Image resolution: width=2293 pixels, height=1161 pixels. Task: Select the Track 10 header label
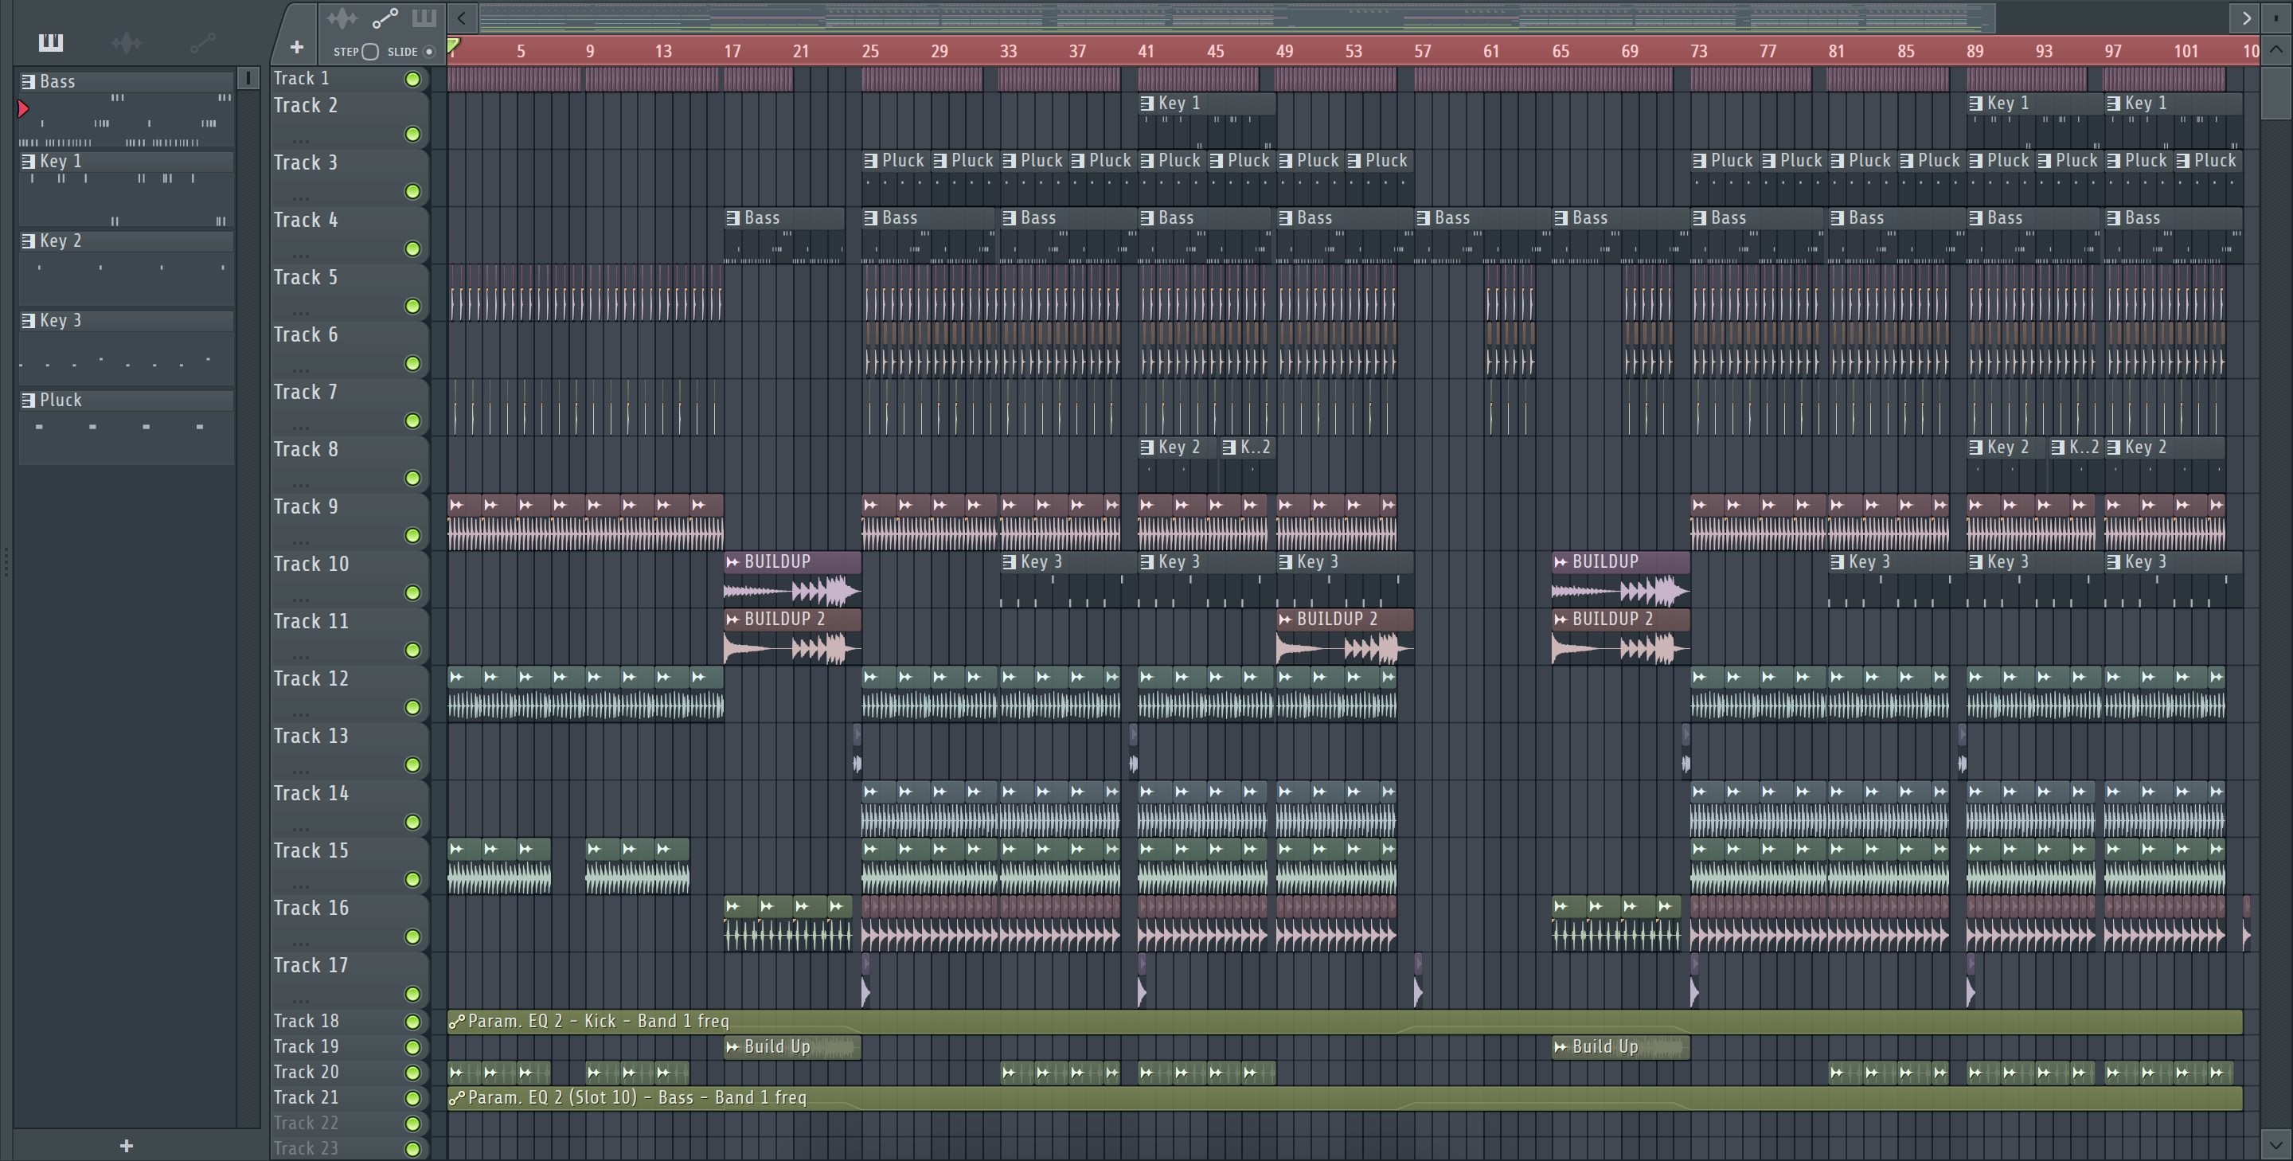click(311, 565)
